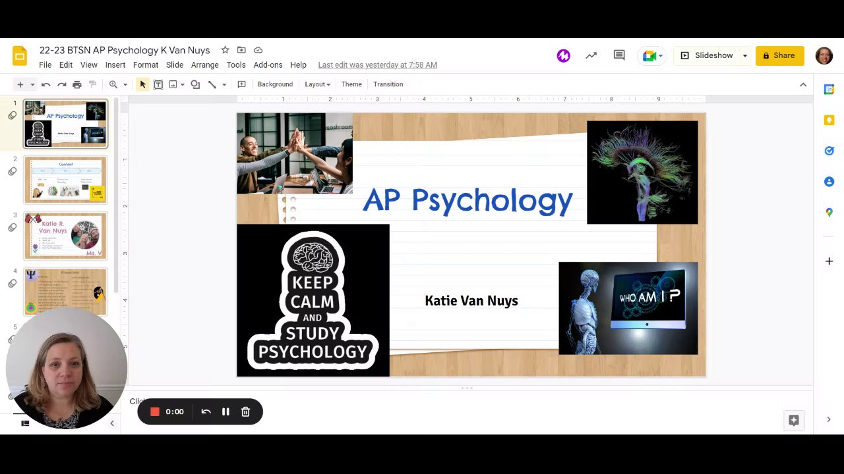Get add-ons with the side panel plus
This screenshot has width=844, height=474.
(x=829, y=261)
